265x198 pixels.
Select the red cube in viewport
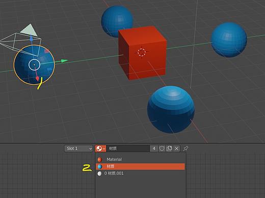142,52
